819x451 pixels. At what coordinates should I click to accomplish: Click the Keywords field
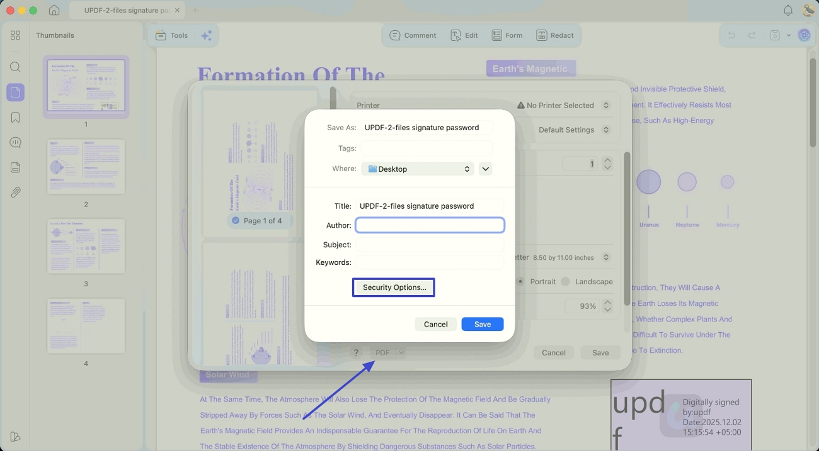(430, 262)
